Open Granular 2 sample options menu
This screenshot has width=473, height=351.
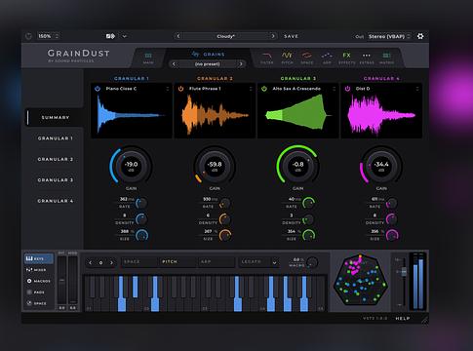[251, 89]
